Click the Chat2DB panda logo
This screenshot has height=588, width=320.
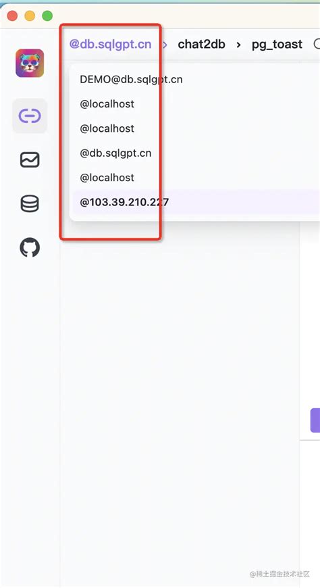click(x=30, y=63)
